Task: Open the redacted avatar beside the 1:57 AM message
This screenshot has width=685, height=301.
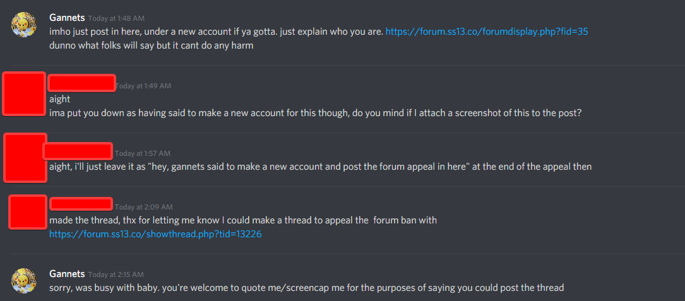Action: click(x=25, y=158)
